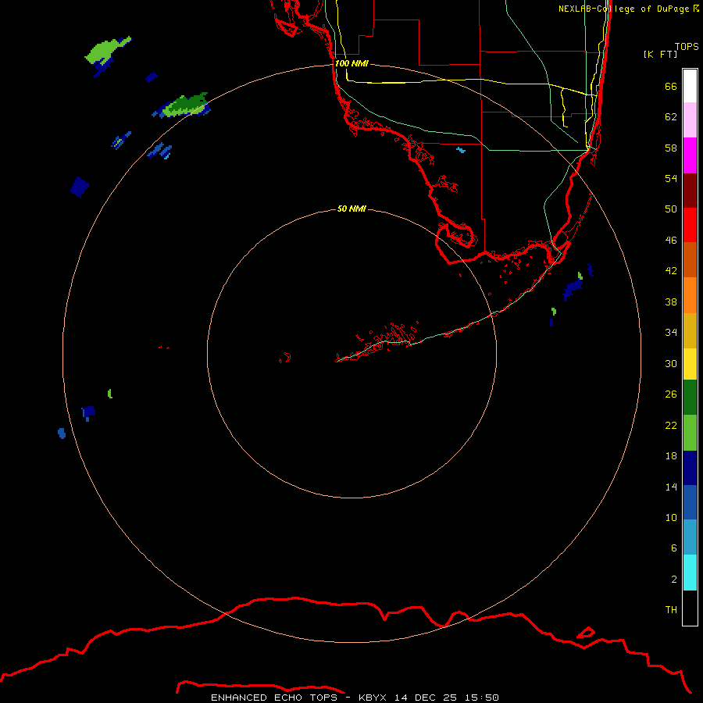
Task: Click the legend value "54"
Action: tap(671, 178)
